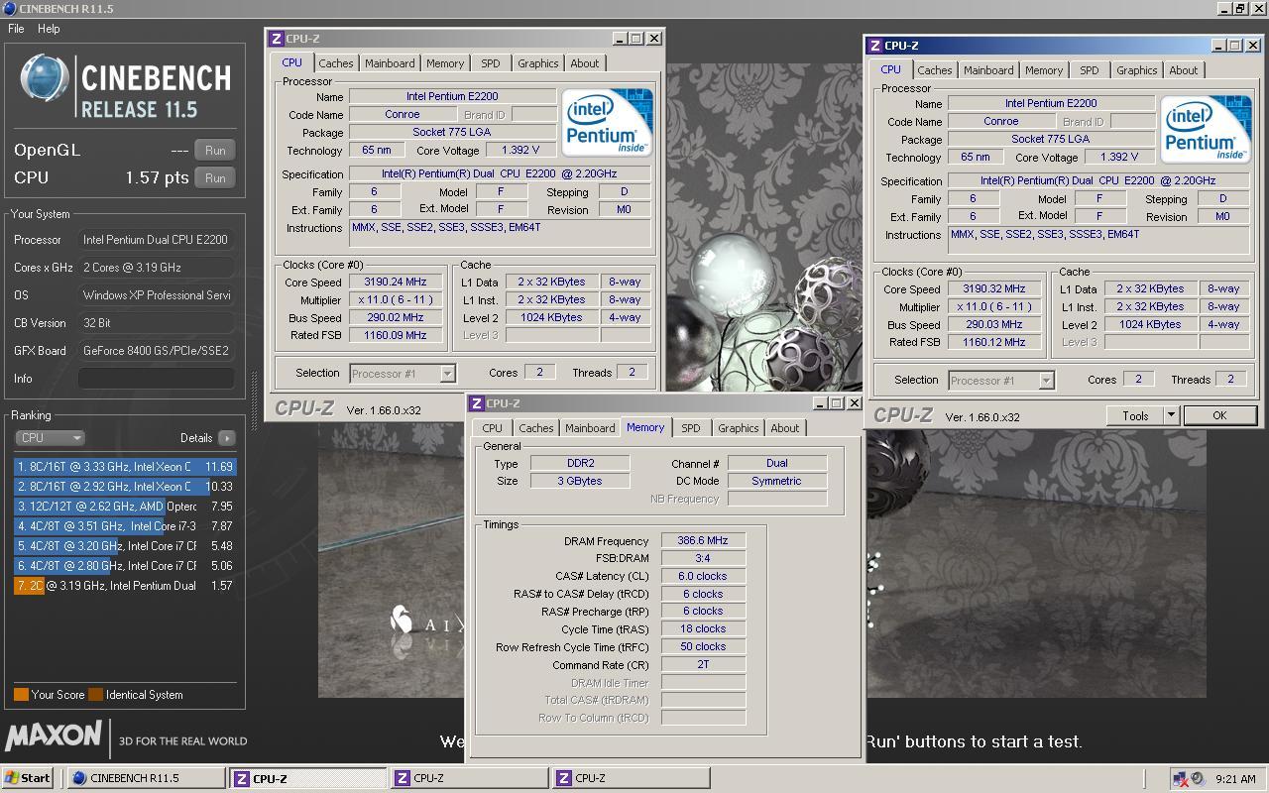This screenshot has width=1269, height=793.
Task: Restore down the Cinebench main window
Action: 1240,8
